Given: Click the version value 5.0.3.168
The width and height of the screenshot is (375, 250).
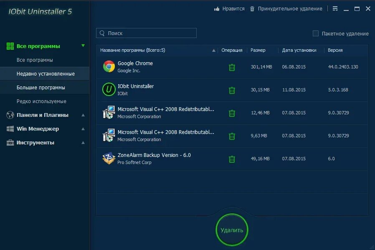Looking at the screenshot, I should pos(338,90).
